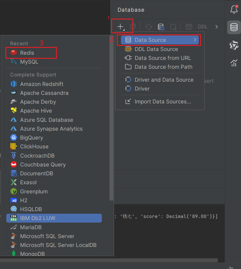Choose Microsoft SQL Server LocalDB

click(x=54, y=245)
